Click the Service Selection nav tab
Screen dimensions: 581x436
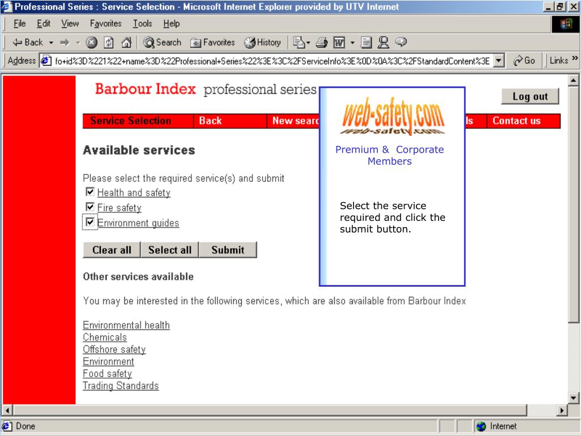click(x=138, y=121)
